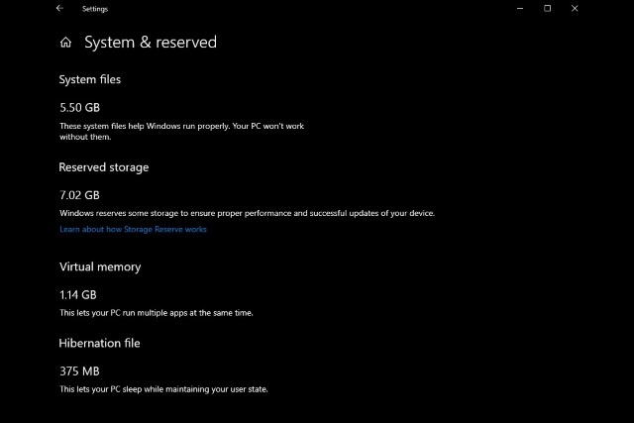Go to the Settings home icon
634x423 pixels.
65,43
